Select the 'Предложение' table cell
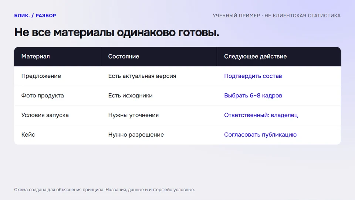 [x=58, y=76]
